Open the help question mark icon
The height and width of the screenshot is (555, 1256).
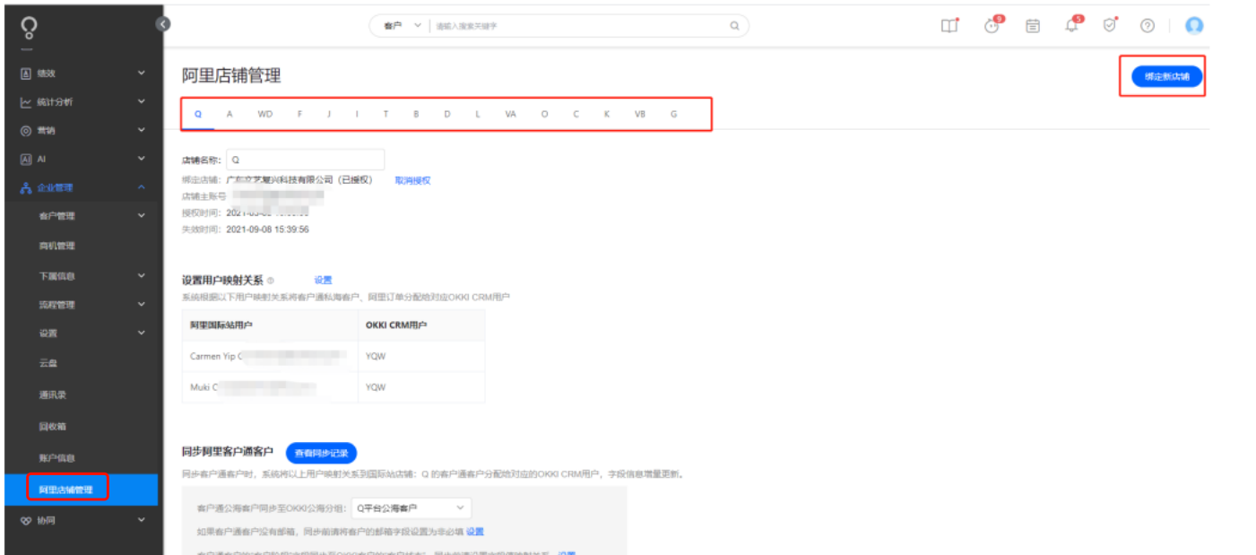point(1148,26)
